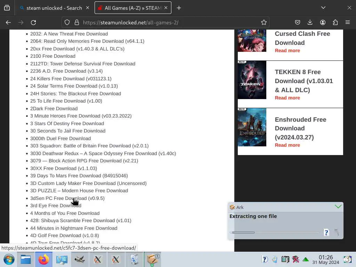
Task: Click 'Read more' under Enshrouded
Action: coord(288,145)
